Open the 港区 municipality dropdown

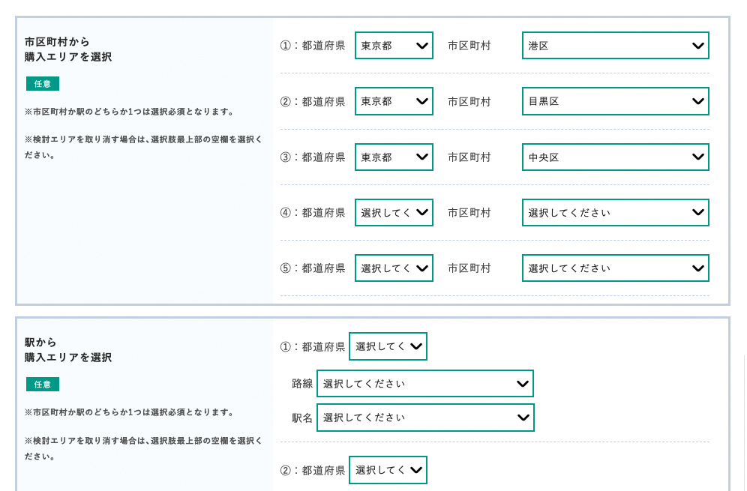(x=616, y=45)
